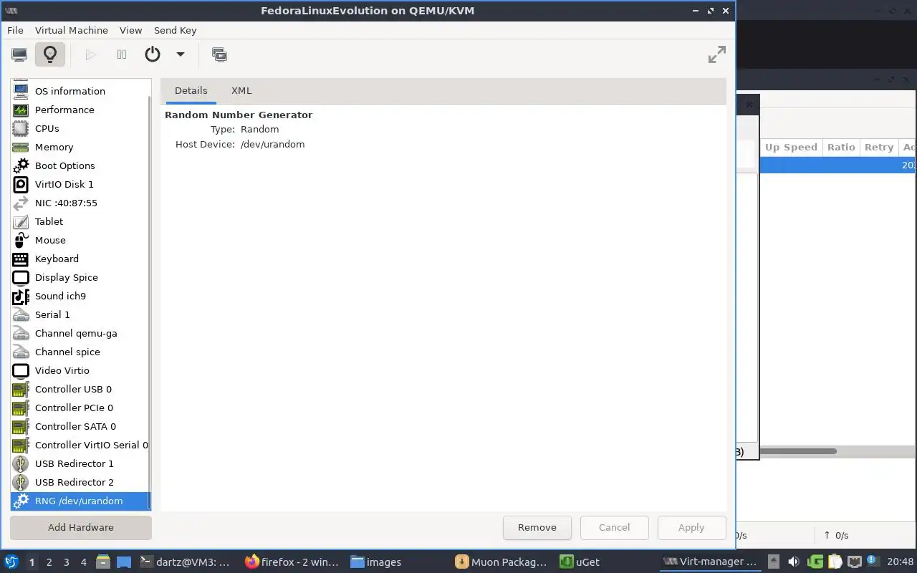
Task: Click the network tray icon
Action: 855,562
